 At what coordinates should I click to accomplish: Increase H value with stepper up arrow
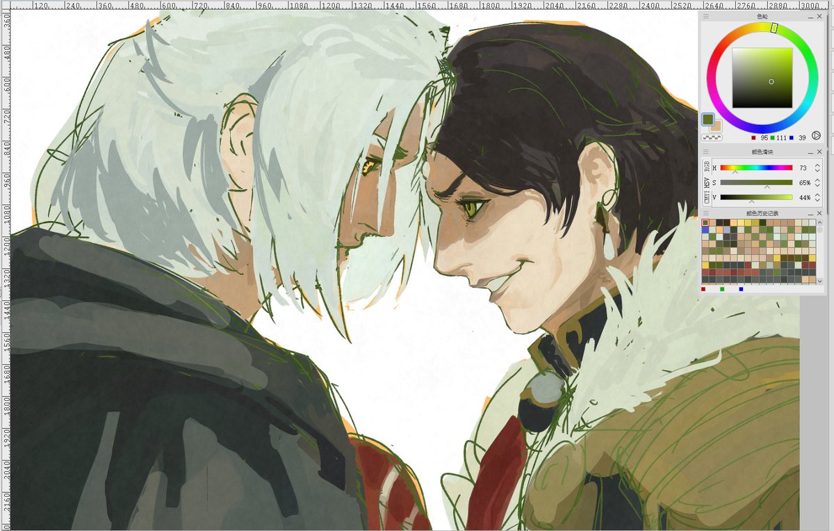click(x=817, y=165)
